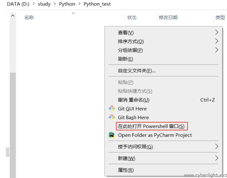
Task: Expand the 查看(V) submenu arrow
Action: [216, 32]
